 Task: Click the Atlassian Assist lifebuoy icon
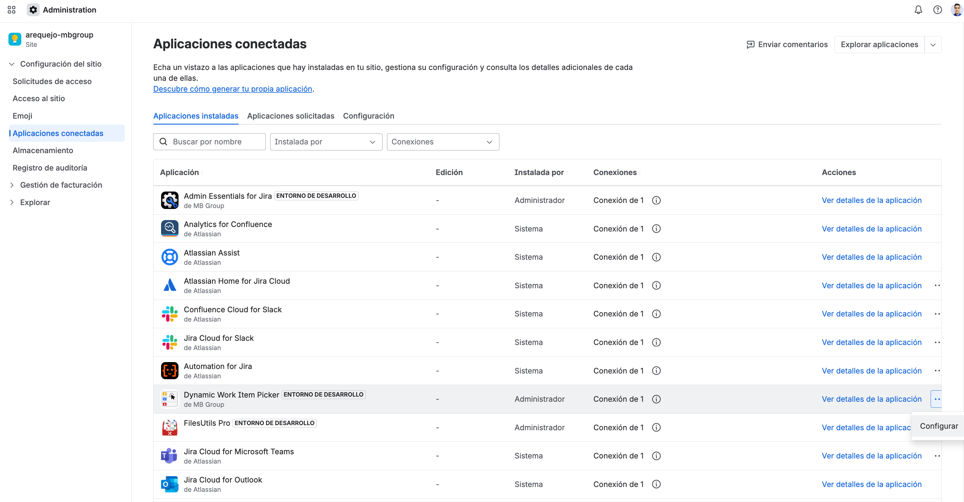(169, 257)
